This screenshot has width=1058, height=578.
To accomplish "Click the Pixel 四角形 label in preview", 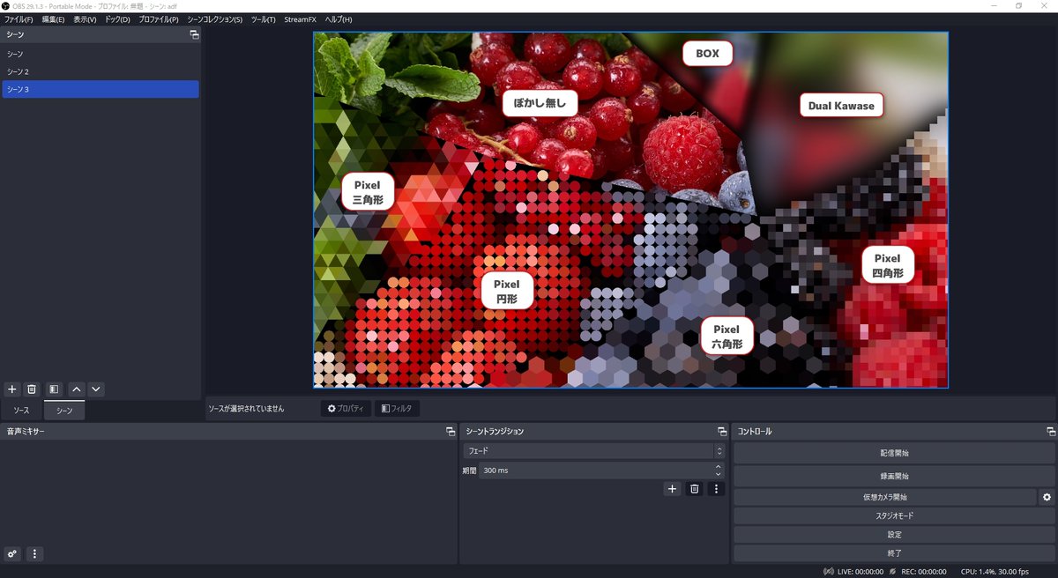I will [x=887, y=264].
